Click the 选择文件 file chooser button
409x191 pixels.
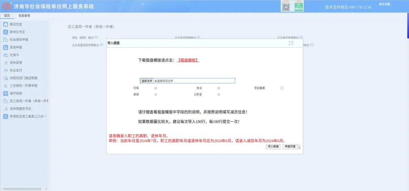point(147,81)
